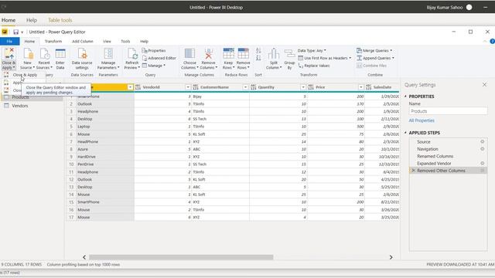Viewport: 495px width, 278px height.
Task: Open the CustomerName column filter dropdown
Action: coord(245,87)
